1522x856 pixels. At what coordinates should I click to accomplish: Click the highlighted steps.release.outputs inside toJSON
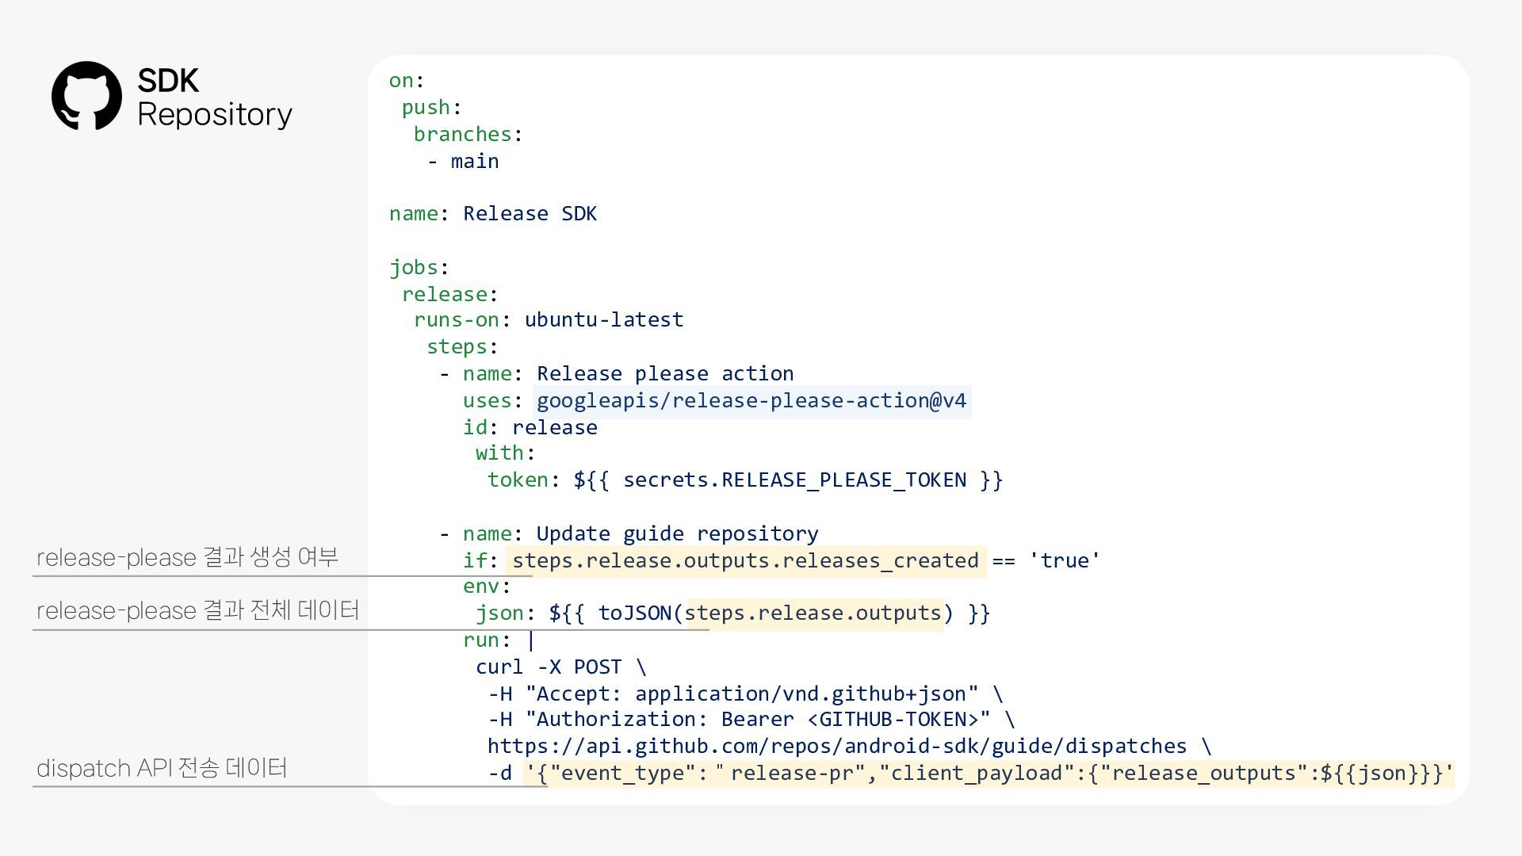coord(816,613)
